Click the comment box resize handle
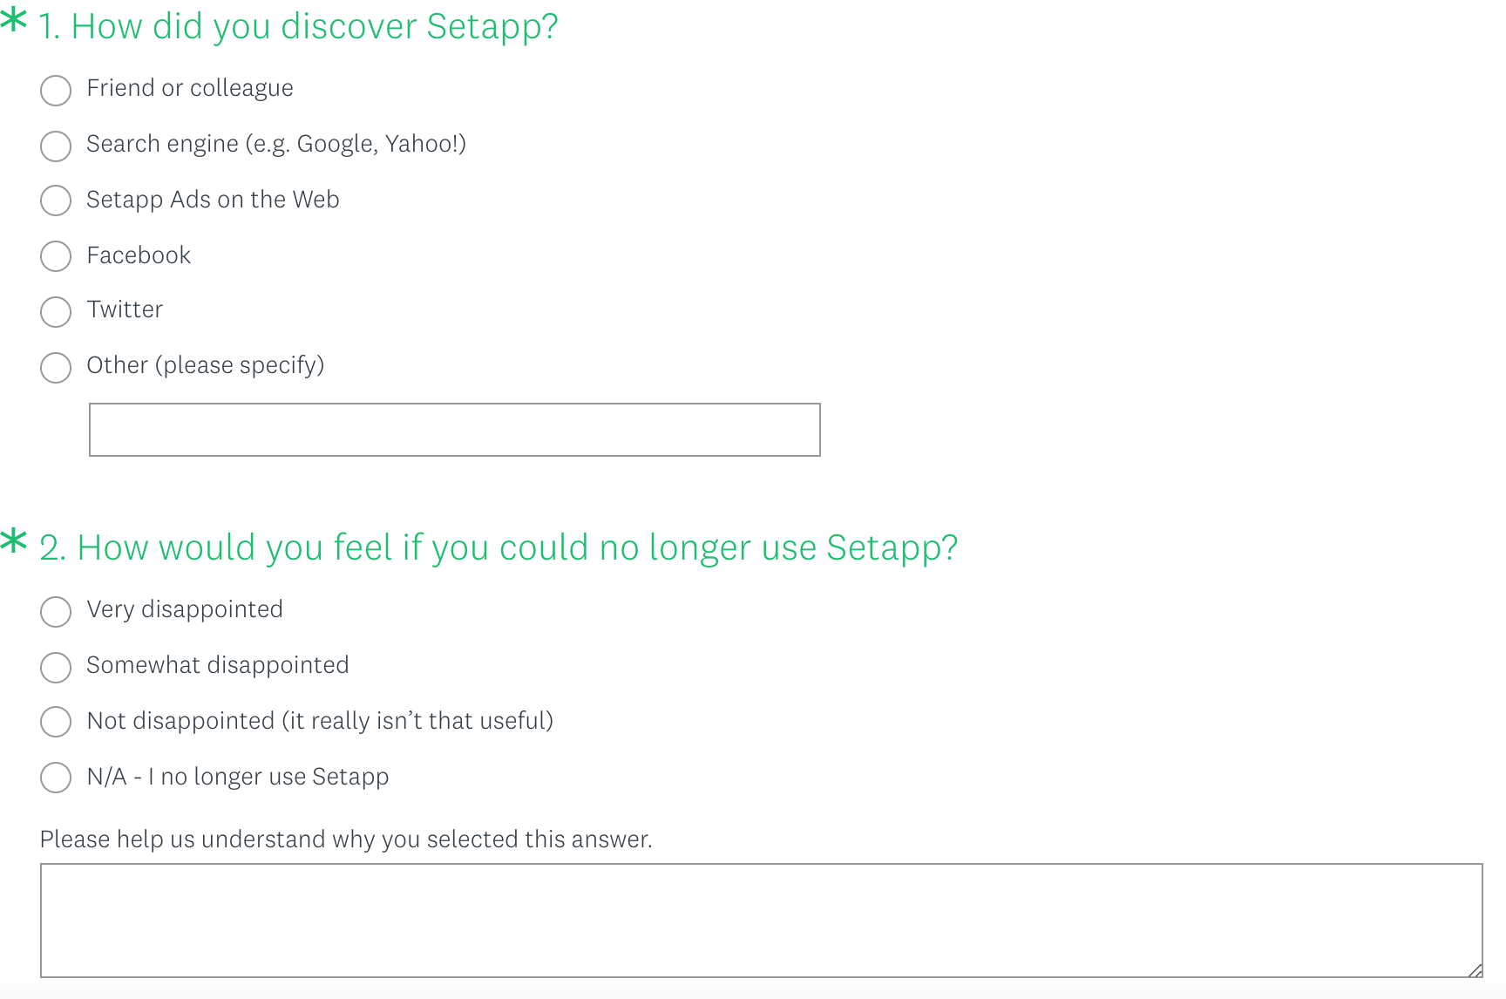Viewport: 1506px width, 999px height. pos(1475,970)
